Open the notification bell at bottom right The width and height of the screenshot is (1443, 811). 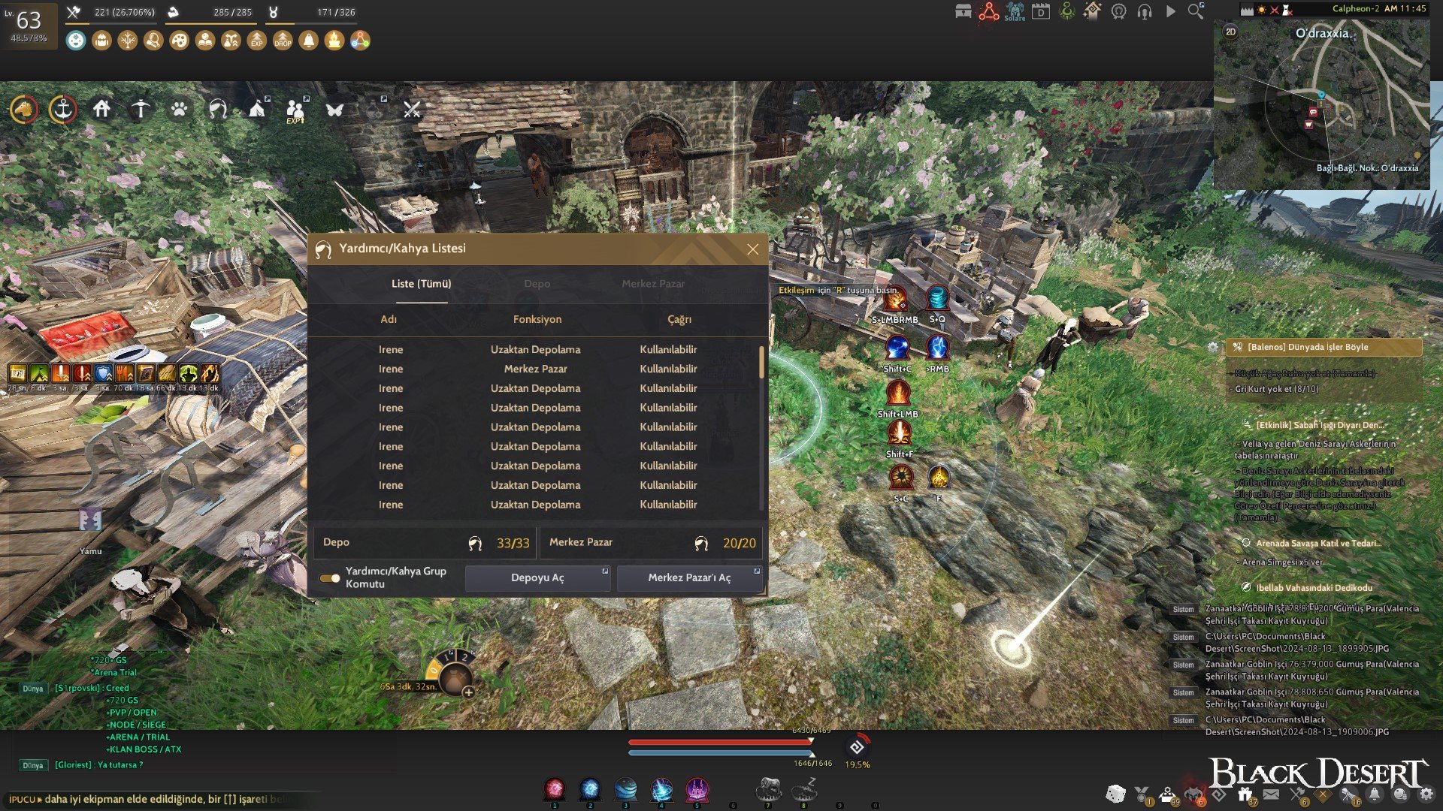(x=1375, y=794)
